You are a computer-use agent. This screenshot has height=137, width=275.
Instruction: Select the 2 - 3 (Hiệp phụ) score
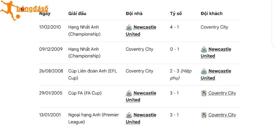[x=181, y=74]
